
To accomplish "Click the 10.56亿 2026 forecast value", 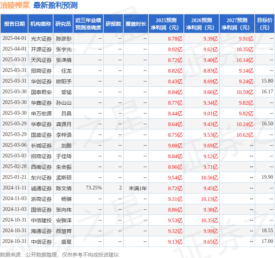I will pos(209,178).
